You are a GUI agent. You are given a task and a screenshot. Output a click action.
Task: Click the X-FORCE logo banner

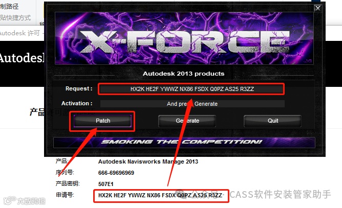tap(184, 38)
